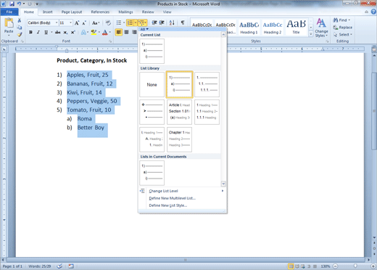Apply the Text Effects glowing A
Screen dimensions: 377x270
coord(83,32)
